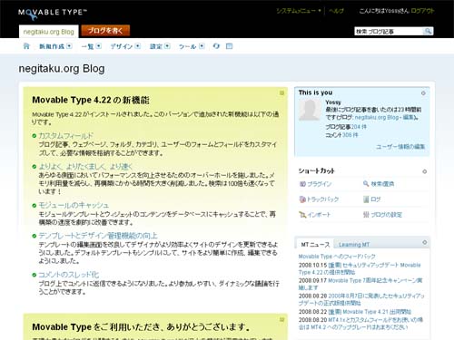Close the ご利用いただき ありがとうございます widget
The image size is (454, 340).
(281, 319)
